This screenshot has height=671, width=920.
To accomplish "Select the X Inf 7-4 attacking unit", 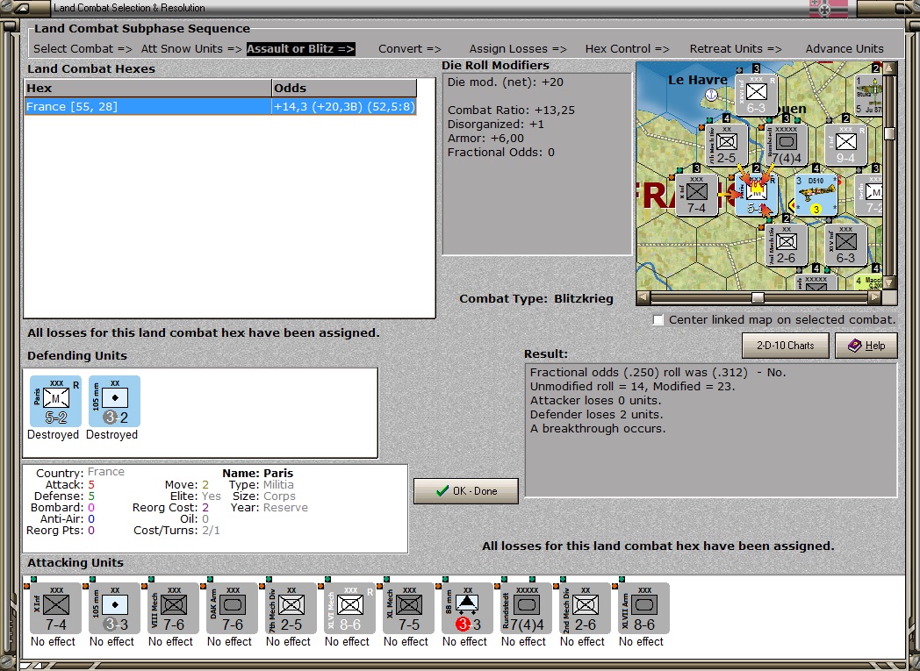I will pyautogui.click(x=55, y=609).
